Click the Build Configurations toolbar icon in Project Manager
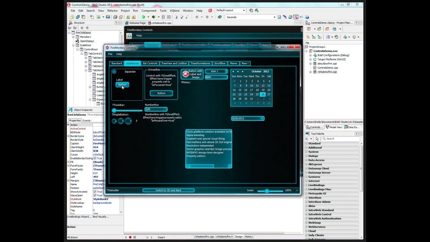The width and height of the screenshot is (430, 242). tap(345, 37)
